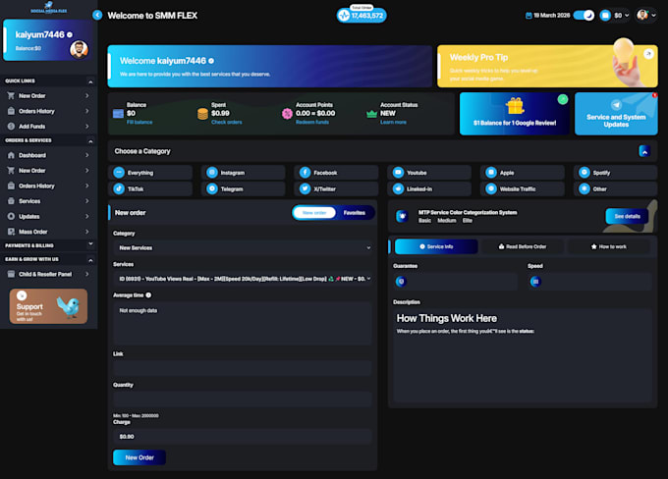The image size is (668, 479).
Task: Click the Mass Order icon
Action: (11, 232)
